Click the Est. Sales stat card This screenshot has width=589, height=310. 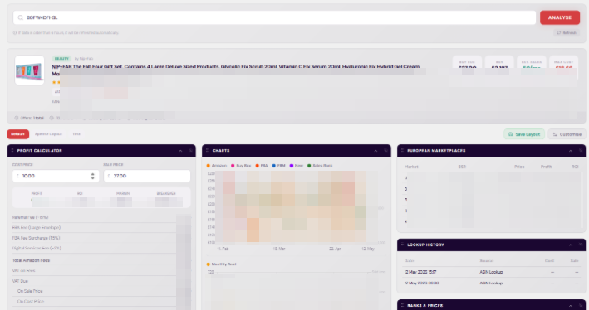click(x=531, y=63)
